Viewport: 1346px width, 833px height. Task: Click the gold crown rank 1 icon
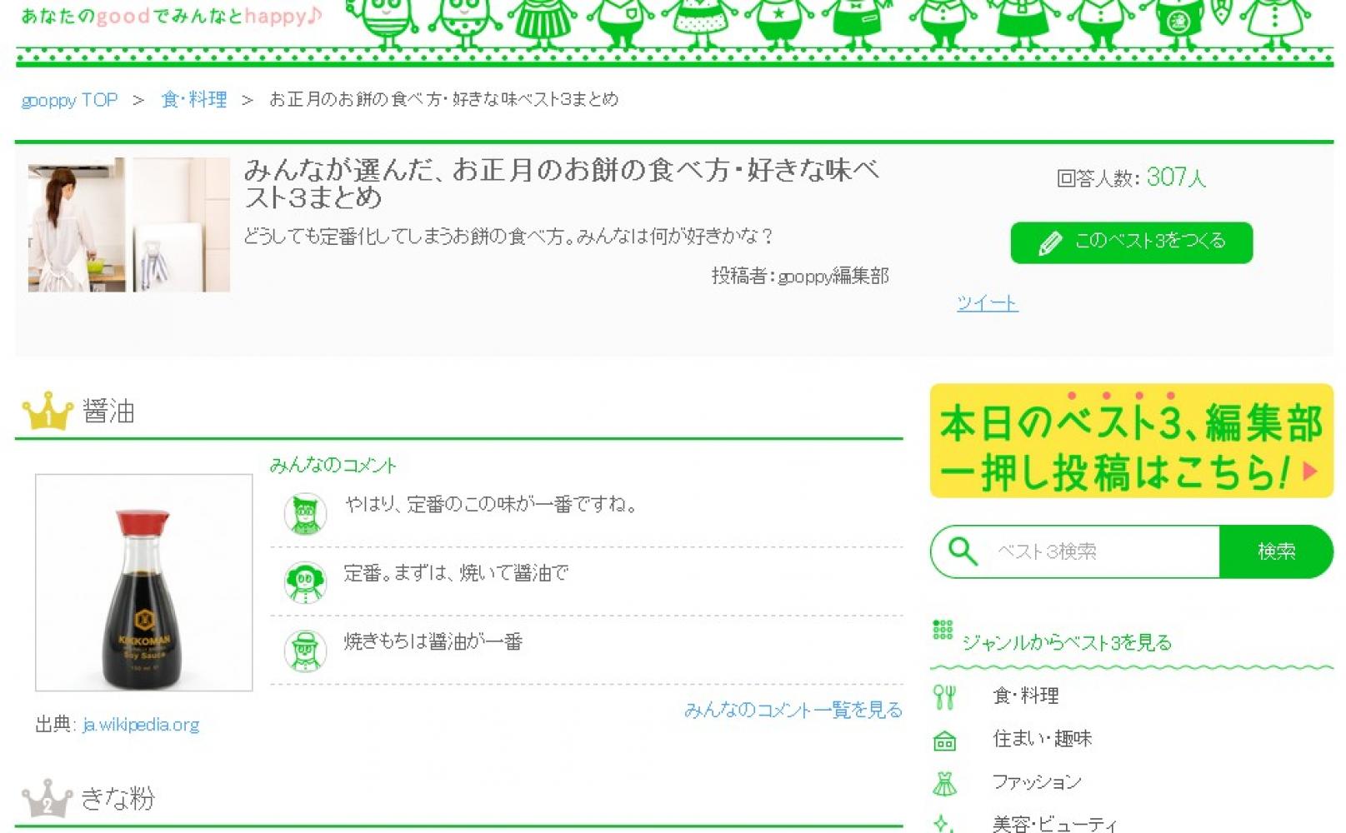point(48,411)
